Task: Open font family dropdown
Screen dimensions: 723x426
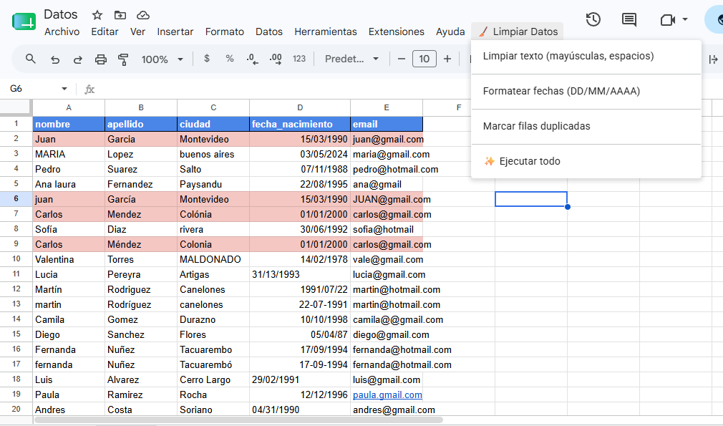Action: click(351, 59)
